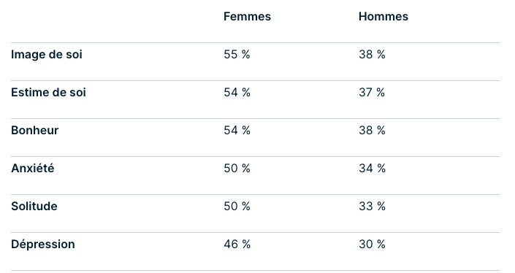
Task: Select the Solitude row label
Action: click(x=34, y=206)
